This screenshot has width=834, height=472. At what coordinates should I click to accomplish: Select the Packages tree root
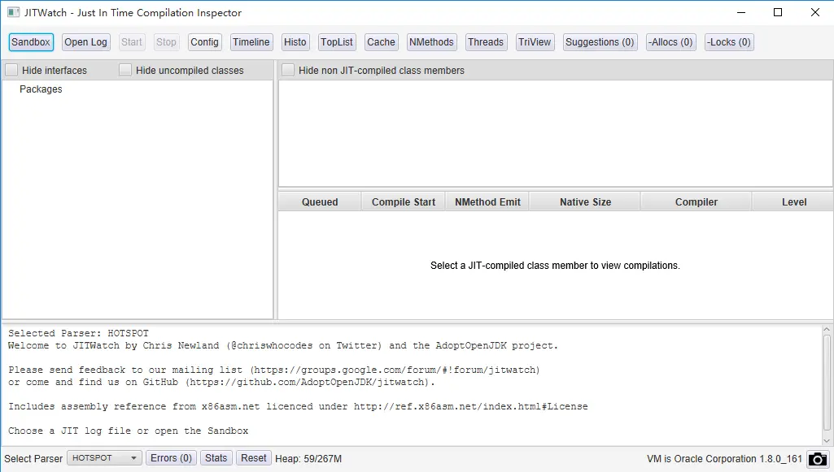[x=41, y=89]
